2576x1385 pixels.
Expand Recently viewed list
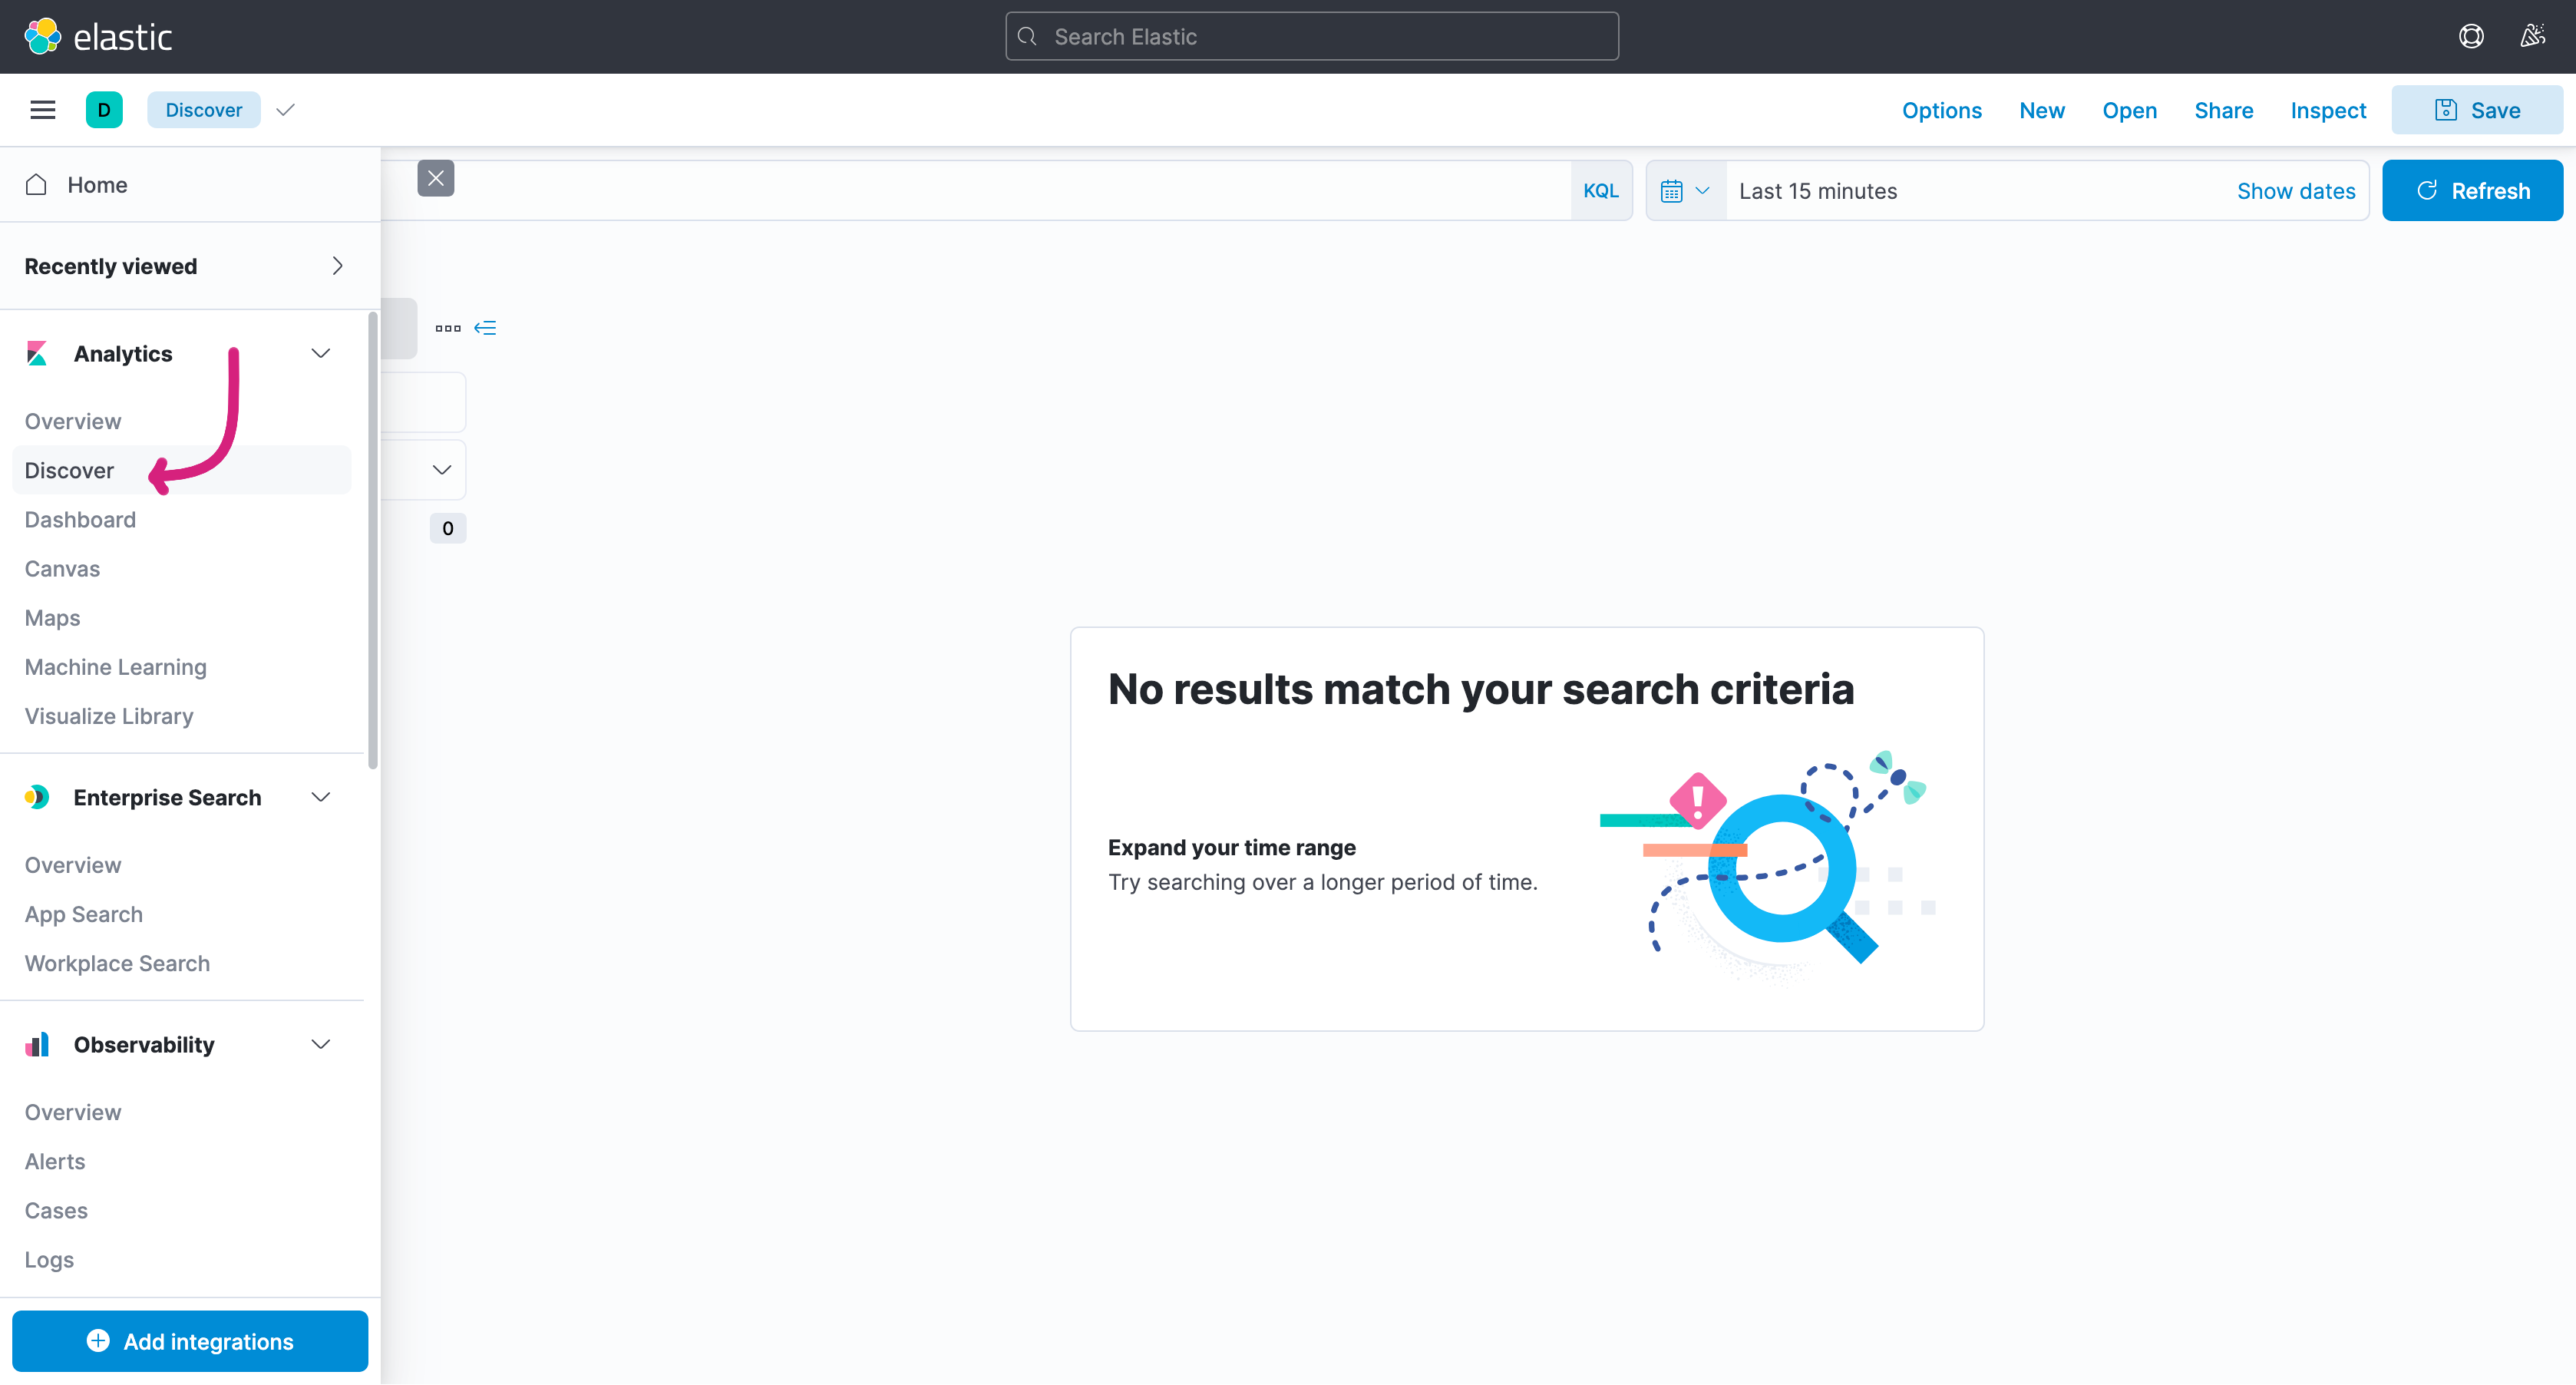(x=337, y=266)
